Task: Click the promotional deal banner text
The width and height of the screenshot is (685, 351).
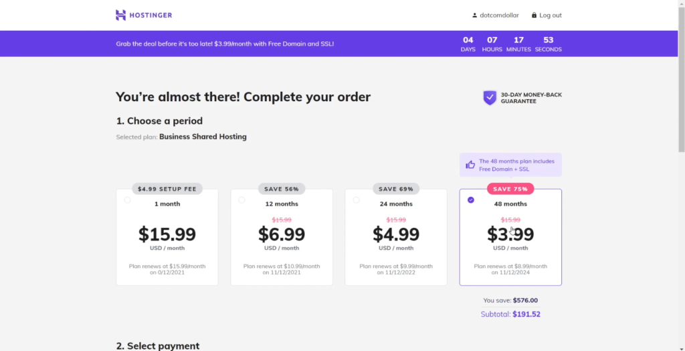Action: 225,44
